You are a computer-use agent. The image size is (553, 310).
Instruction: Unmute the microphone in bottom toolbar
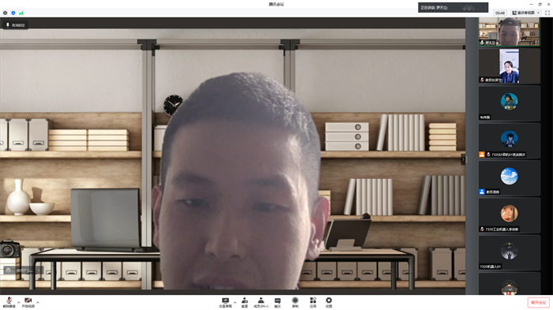(9, 302)
